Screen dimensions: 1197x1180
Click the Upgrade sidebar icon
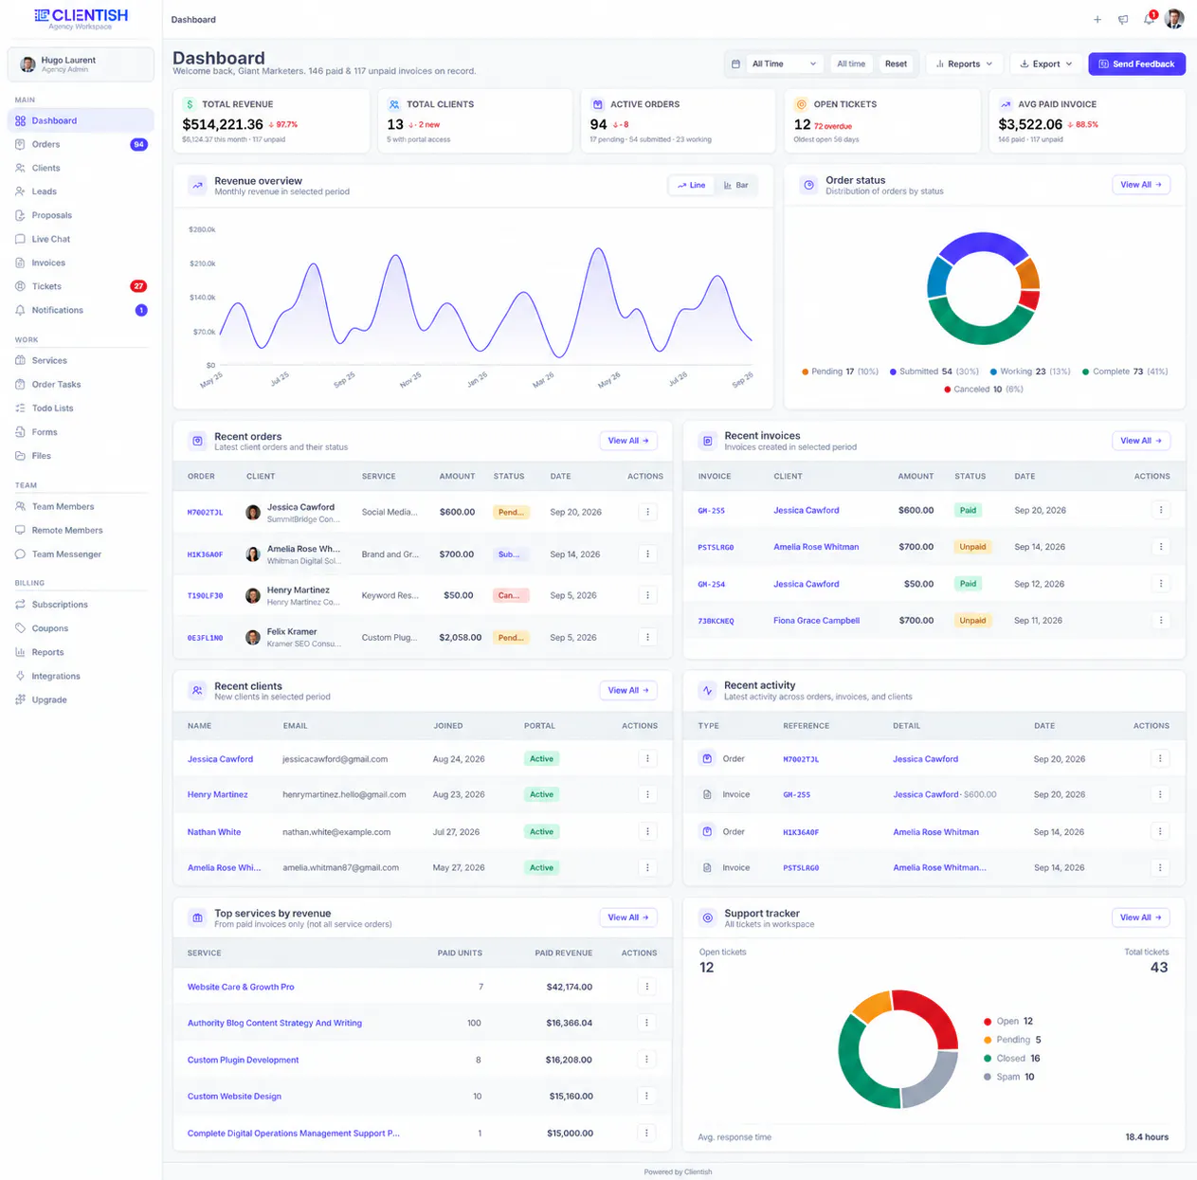point(20,699)
